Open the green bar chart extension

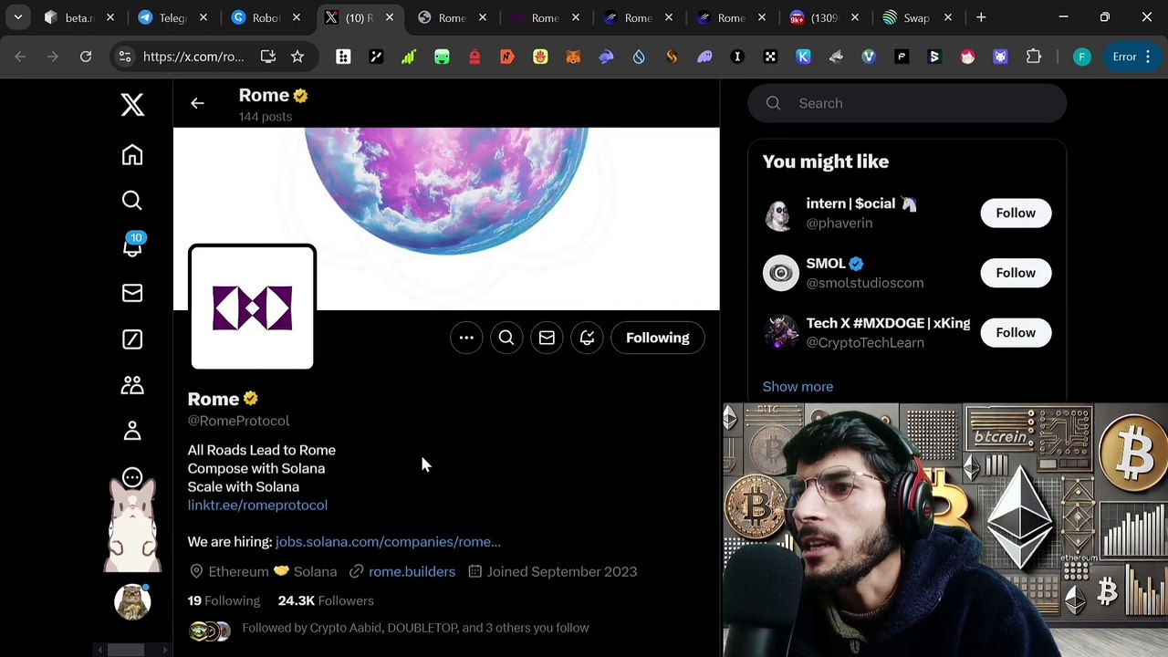click(x=409, y=57)
